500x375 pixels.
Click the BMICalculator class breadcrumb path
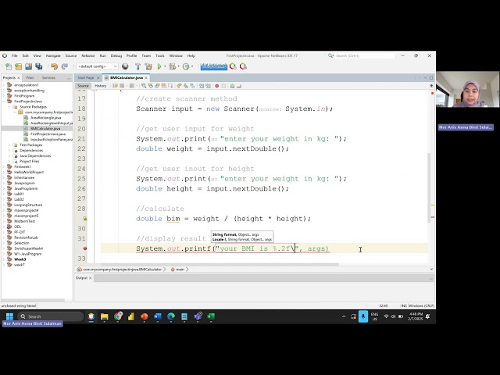[123, 270]
